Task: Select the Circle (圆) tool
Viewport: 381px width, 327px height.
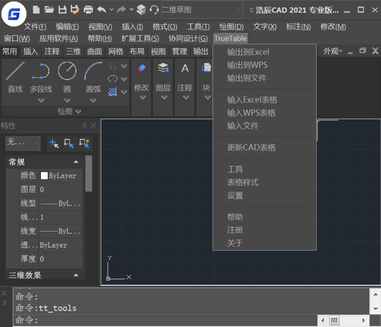Action: click(67, 77)
